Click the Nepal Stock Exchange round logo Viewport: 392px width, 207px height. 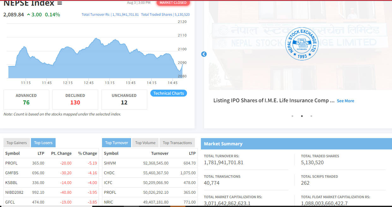point(302,44)
